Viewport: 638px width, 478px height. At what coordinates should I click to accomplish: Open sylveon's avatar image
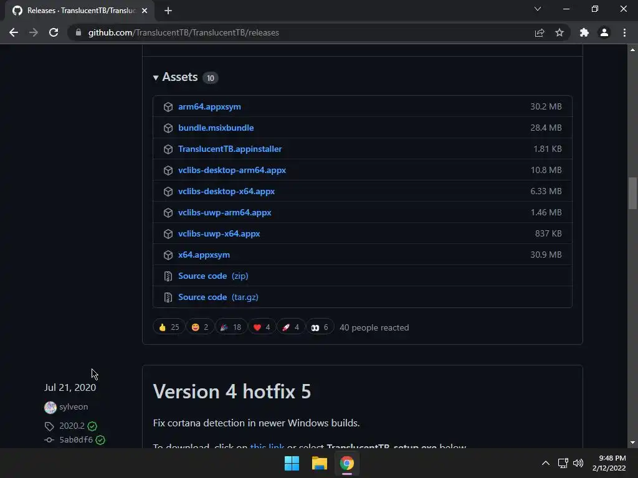(x=50, y=407)
